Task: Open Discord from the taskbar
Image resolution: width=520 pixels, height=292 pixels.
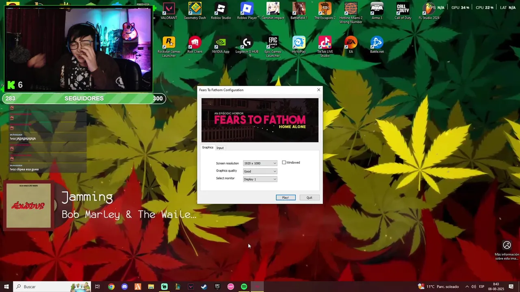Action: [124, 287]
